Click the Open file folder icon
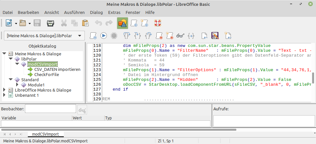The height and width of the screenshot is (144, 316). pyautogui.click(x=23, y=23)
